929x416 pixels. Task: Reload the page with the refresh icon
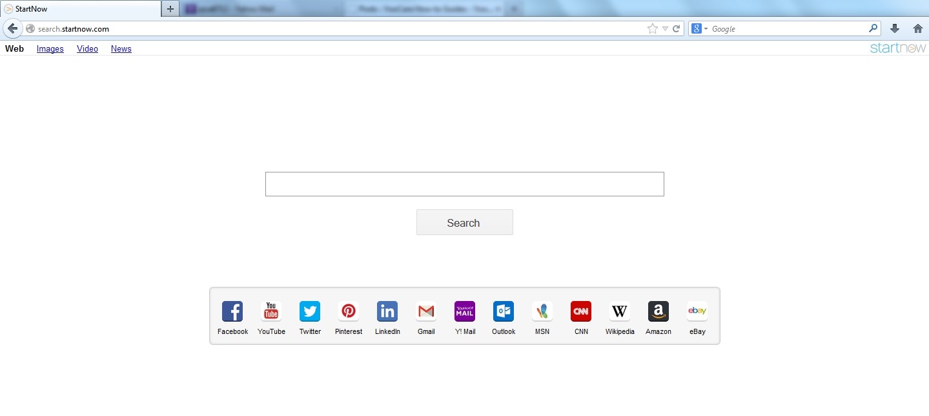(x=677, y=28)
